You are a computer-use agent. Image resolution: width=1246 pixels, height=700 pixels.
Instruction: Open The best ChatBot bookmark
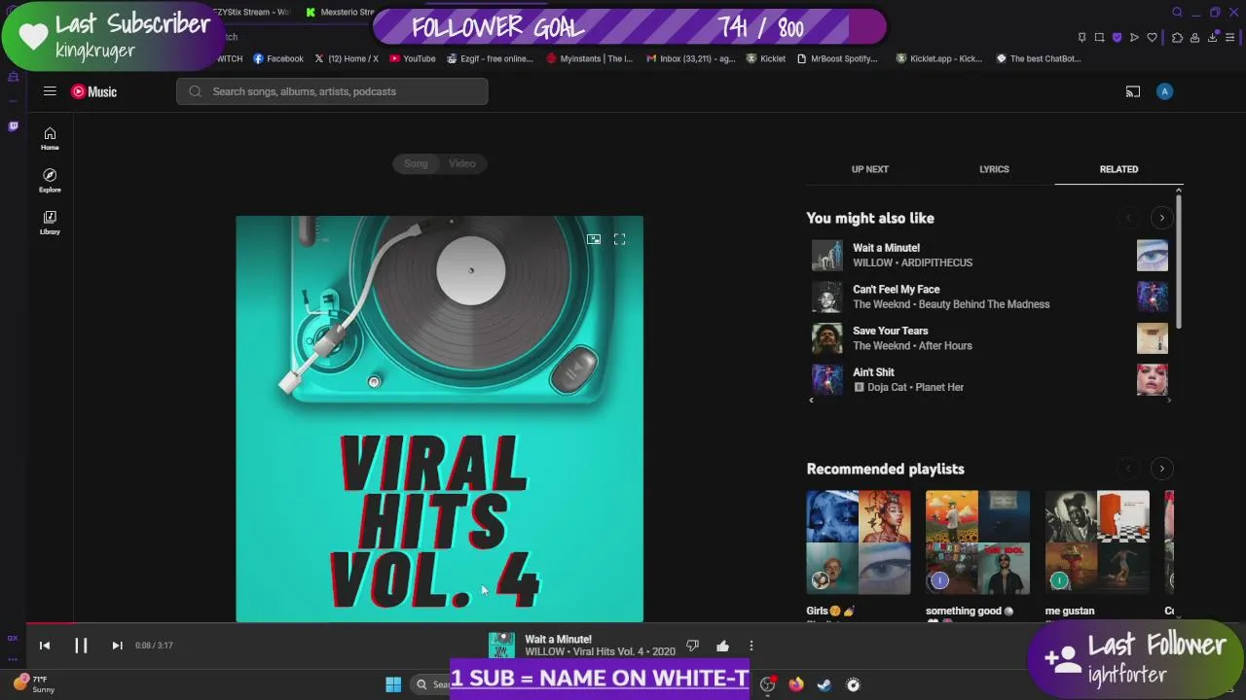click(x=1039, y=58)
